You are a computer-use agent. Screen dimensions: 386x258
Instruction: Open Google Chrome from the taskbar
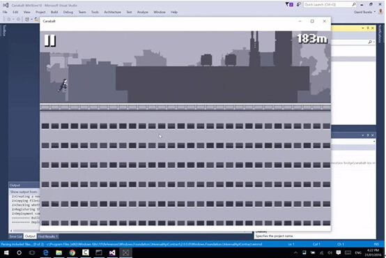click(x=72, y=252)
